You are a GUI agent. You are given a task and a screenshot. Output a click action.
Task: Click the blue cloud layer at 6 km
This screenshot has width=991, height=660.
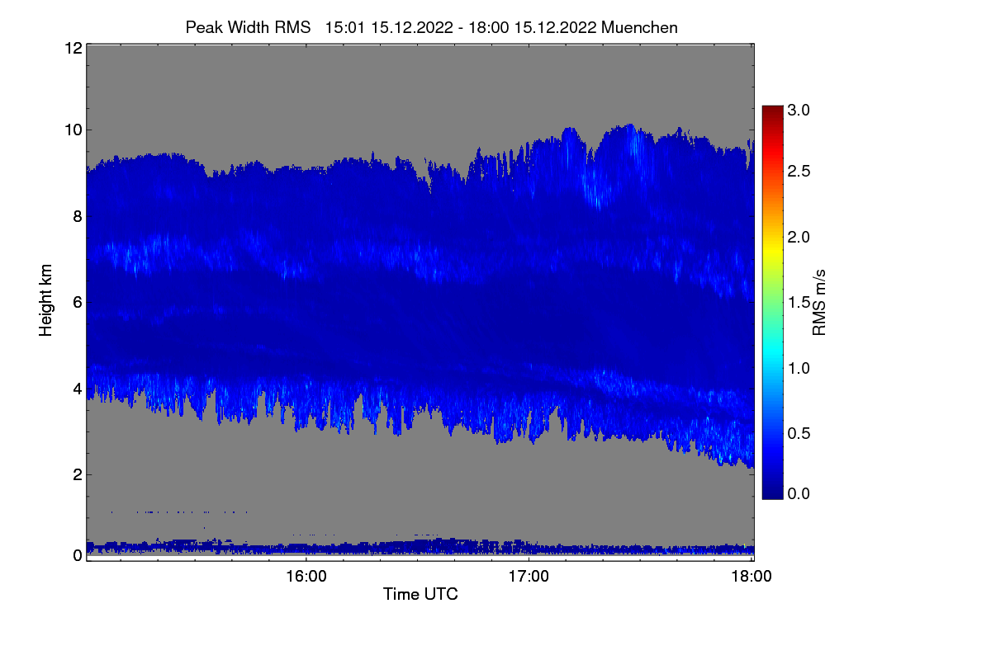click(x=420, y=302)
